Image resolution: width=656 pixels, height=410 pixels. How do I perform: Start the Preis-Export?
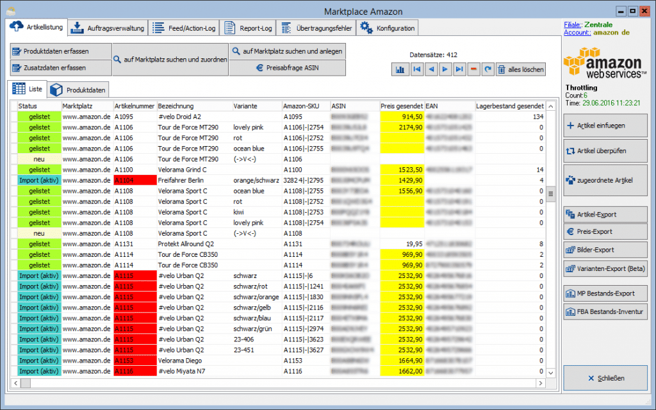605,231
